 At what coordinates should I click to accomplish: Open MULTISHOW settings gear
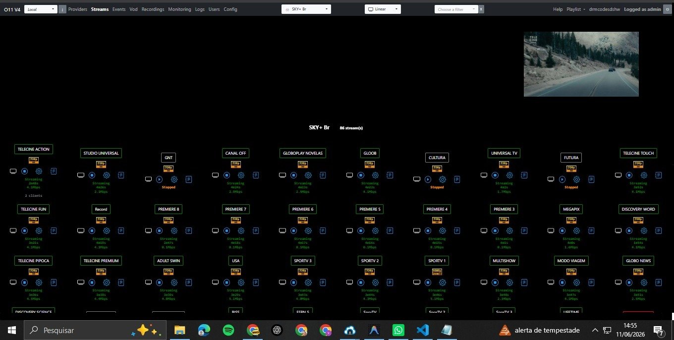pyautogui.click(x=510, y=282)
